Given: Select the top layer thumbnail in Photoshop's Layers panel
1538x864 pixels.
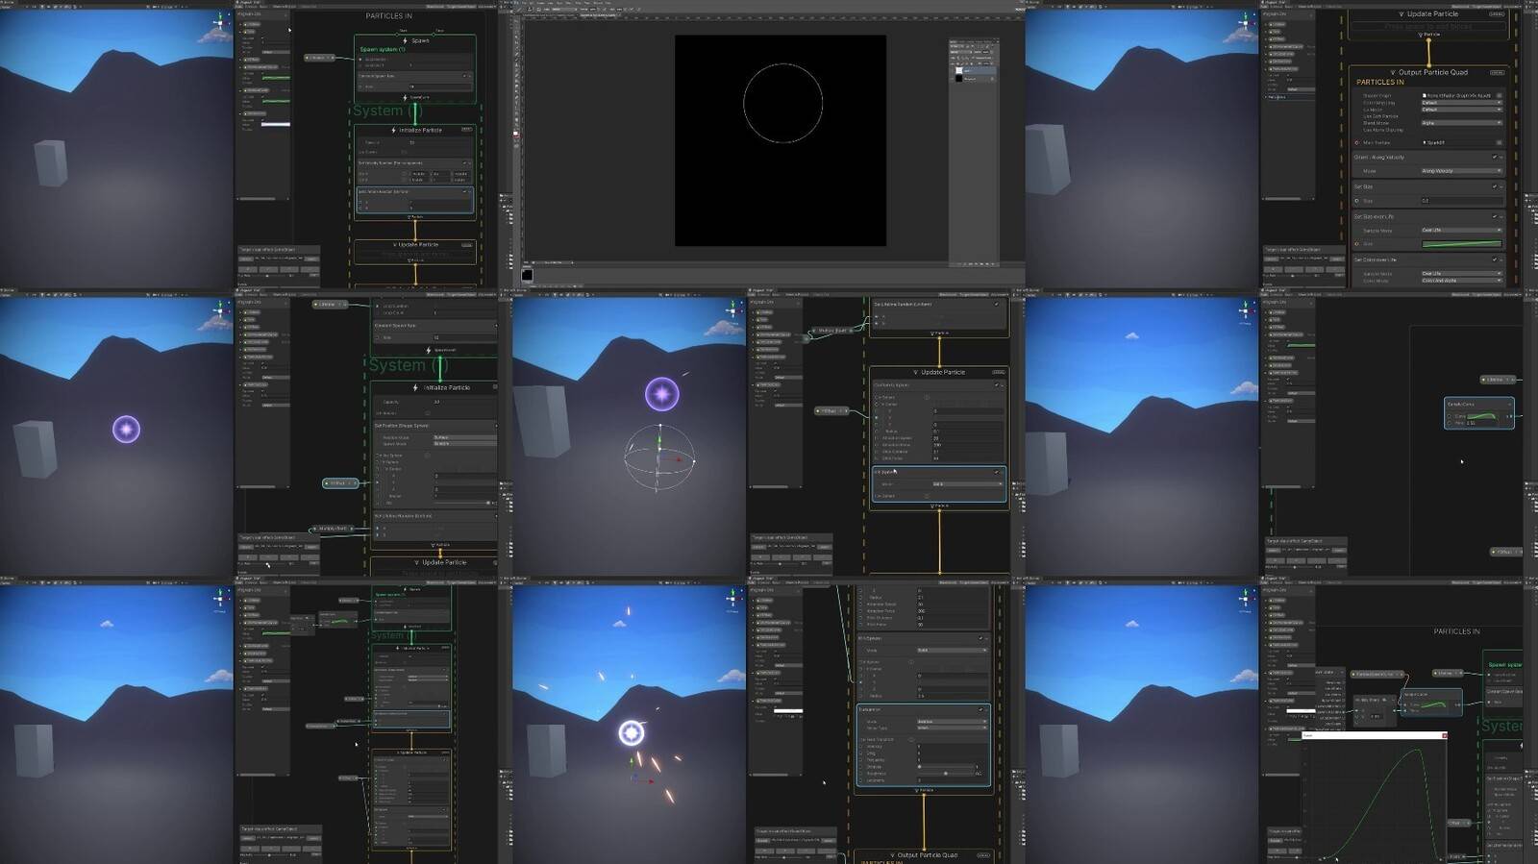Looking at the screenshot, I should click(958, 70).
